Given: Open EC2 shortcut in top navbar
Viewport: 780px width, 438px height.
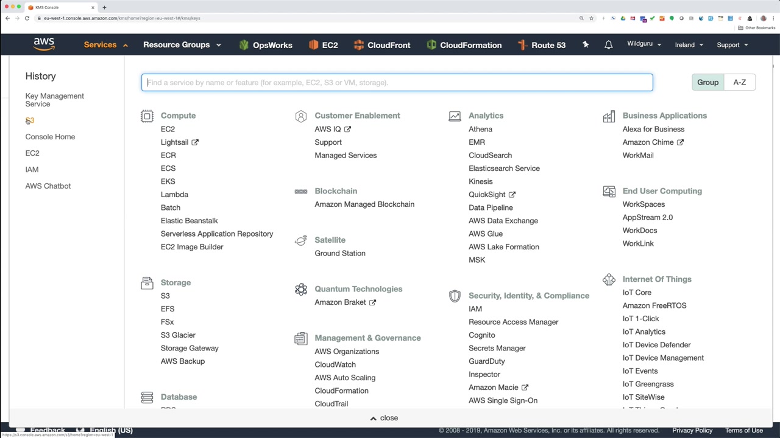Looking at the screenshot, I should 324,45.
